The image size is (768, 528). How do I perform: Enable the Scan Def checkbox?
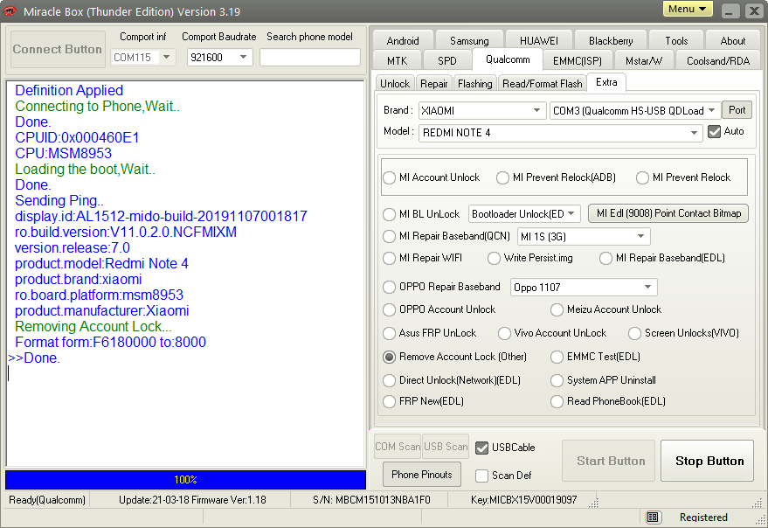pyautogui.click(x=482, y=476)
